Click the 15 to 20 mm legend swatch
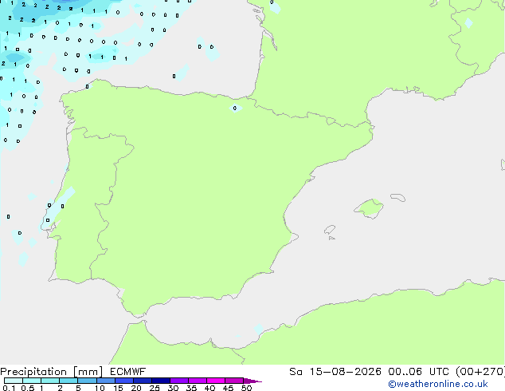Viewport: 505px width, 391px height. coord(123,381)
